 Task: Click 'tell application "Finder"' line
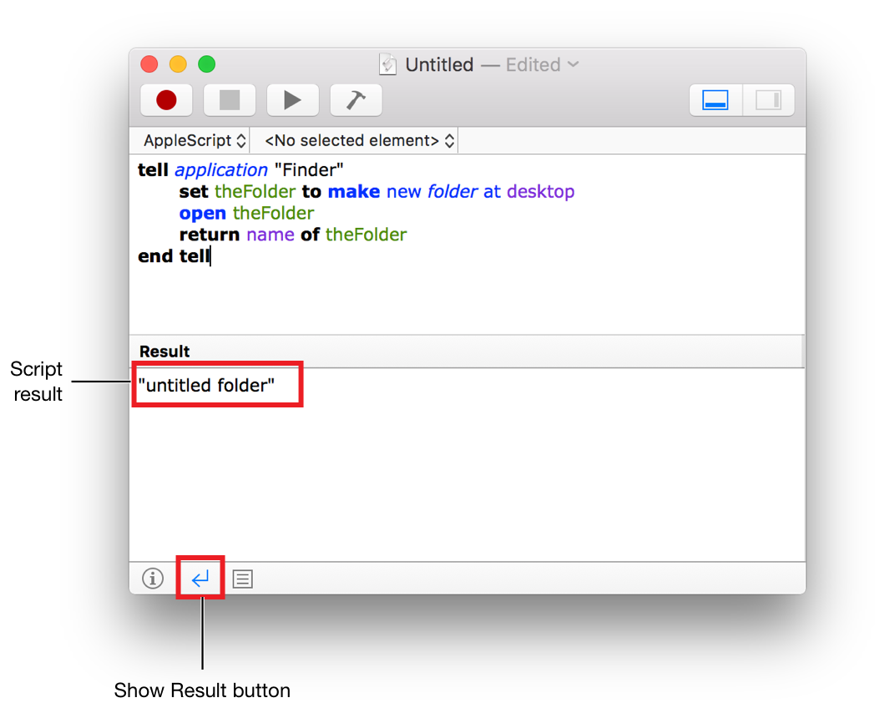click(240, 170)
